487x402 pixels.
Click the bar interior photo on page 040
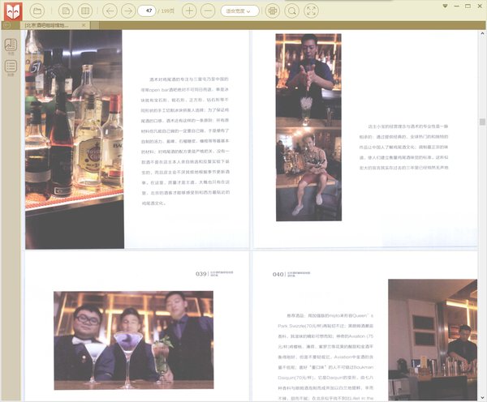point(433,340)
